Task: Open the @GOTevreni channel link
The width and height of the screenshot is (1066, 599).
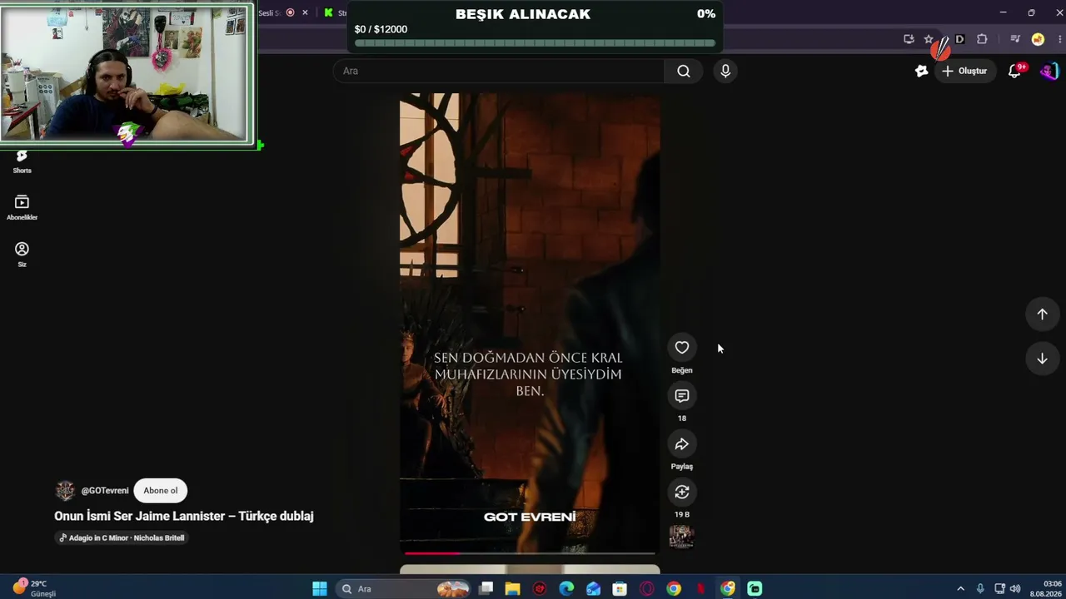Action: point(105,491)
